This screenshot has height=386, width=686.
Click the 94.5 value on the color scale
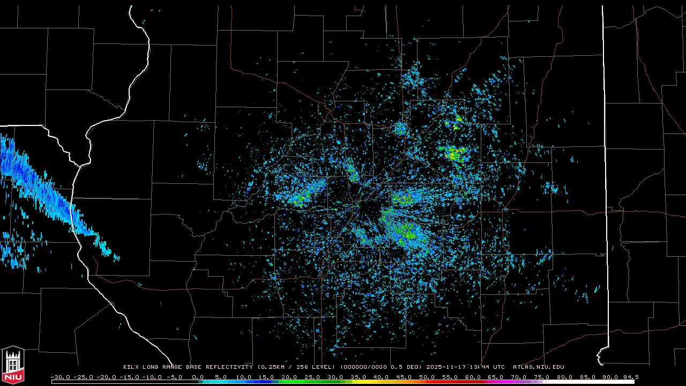pyautogui.click(x=631, y=377)
